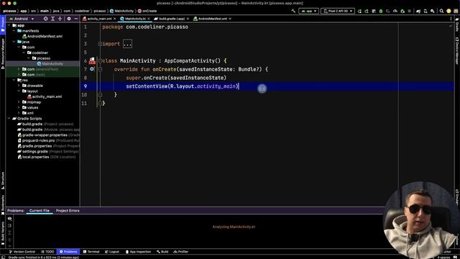Click the yellow circle icon in the top toolbar
The image size is (460, 259).
coord(448,12)
